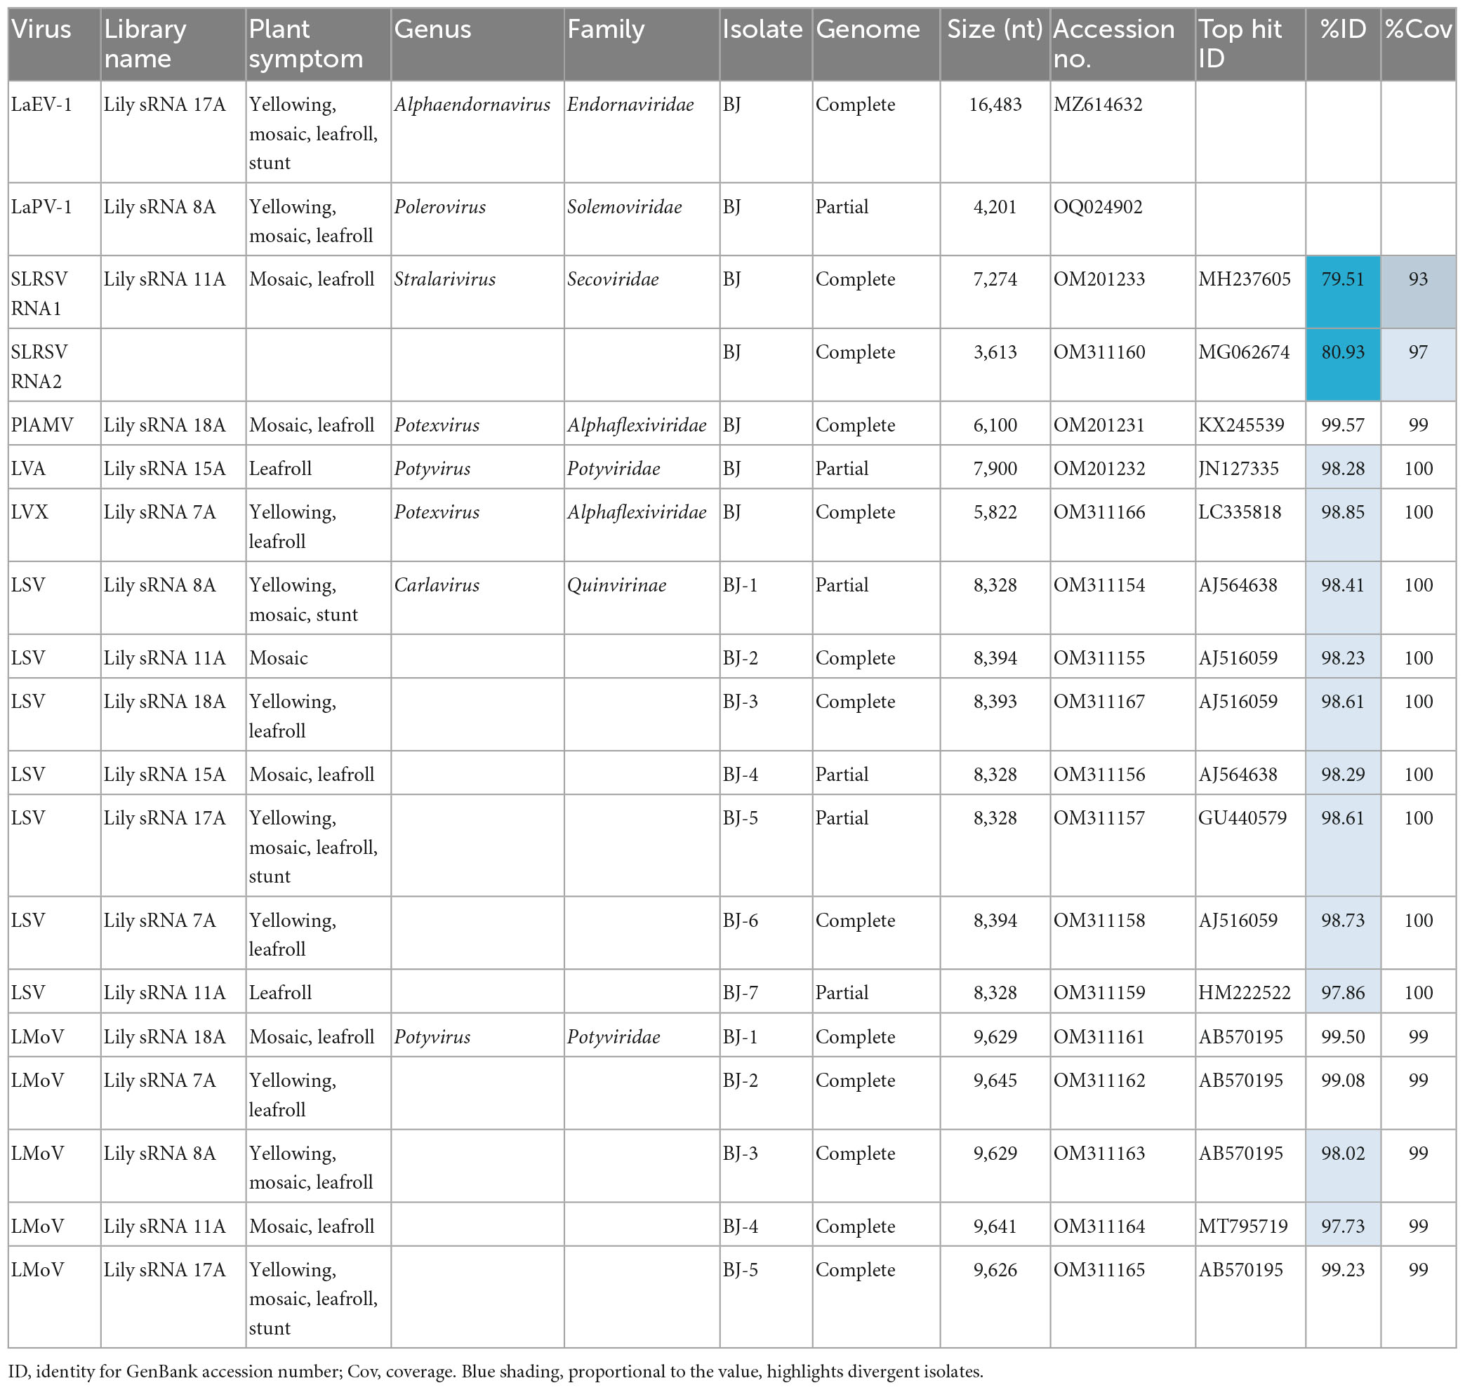Select the LVX virus cell
Screen dimensions: 1465x1390
[54, 525]
